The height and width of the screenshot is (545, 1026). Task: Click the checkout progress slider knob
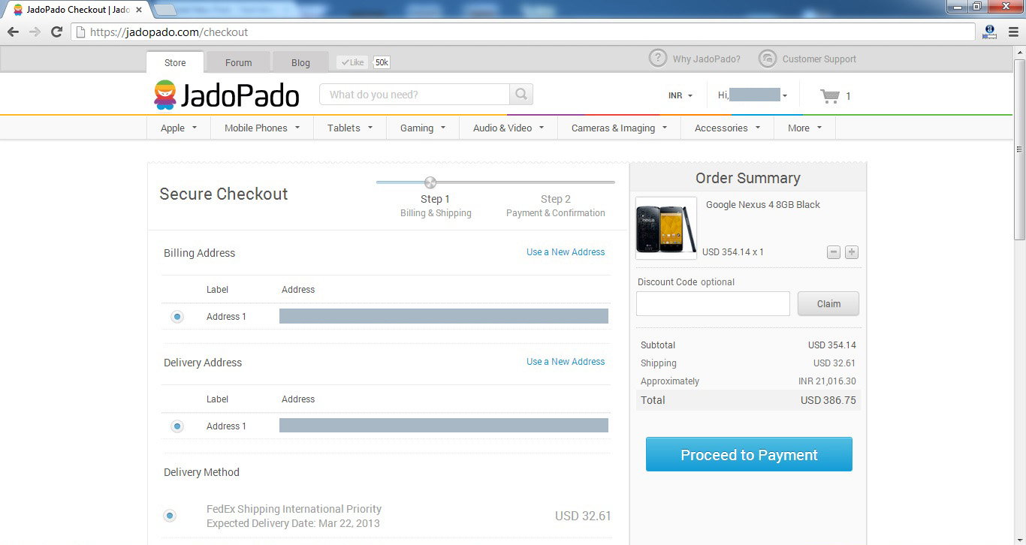pyautogui.click(x=430, y=182)
